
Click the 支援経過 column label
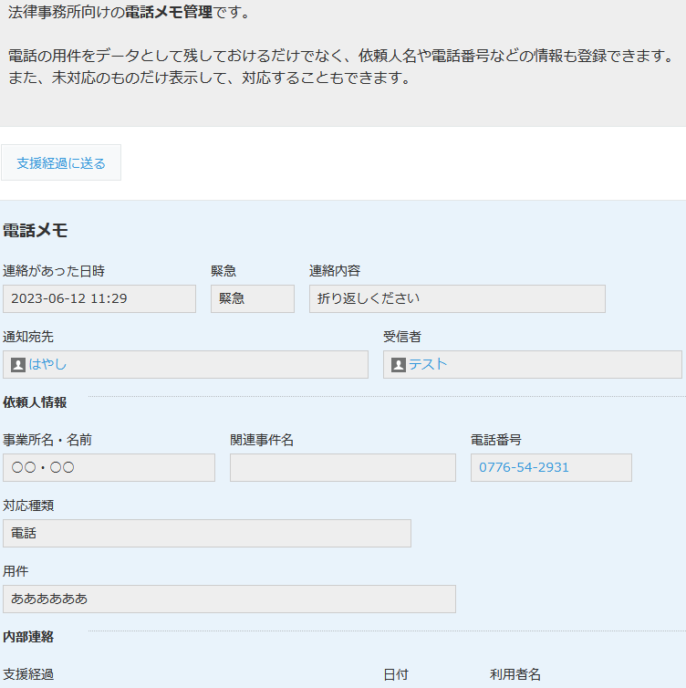(28, 674)
